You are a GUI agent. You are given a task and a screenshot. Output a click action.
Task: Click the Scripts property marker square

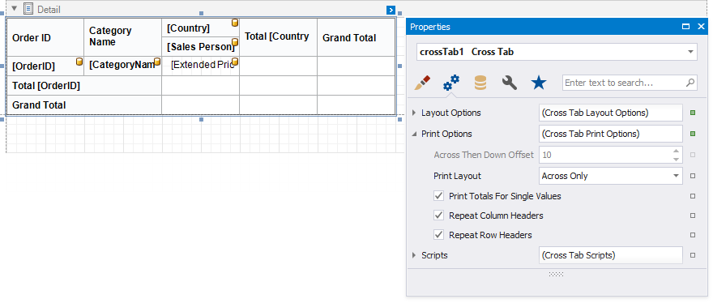point(693,255)
